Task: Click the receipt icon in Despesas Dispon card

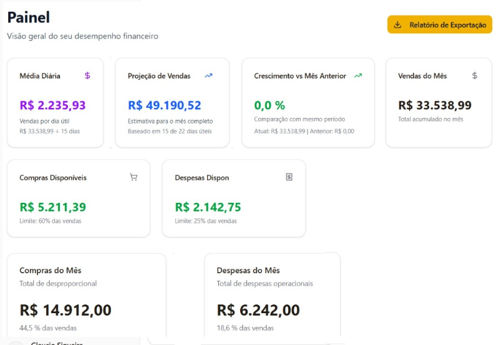Action: (289, 177)
